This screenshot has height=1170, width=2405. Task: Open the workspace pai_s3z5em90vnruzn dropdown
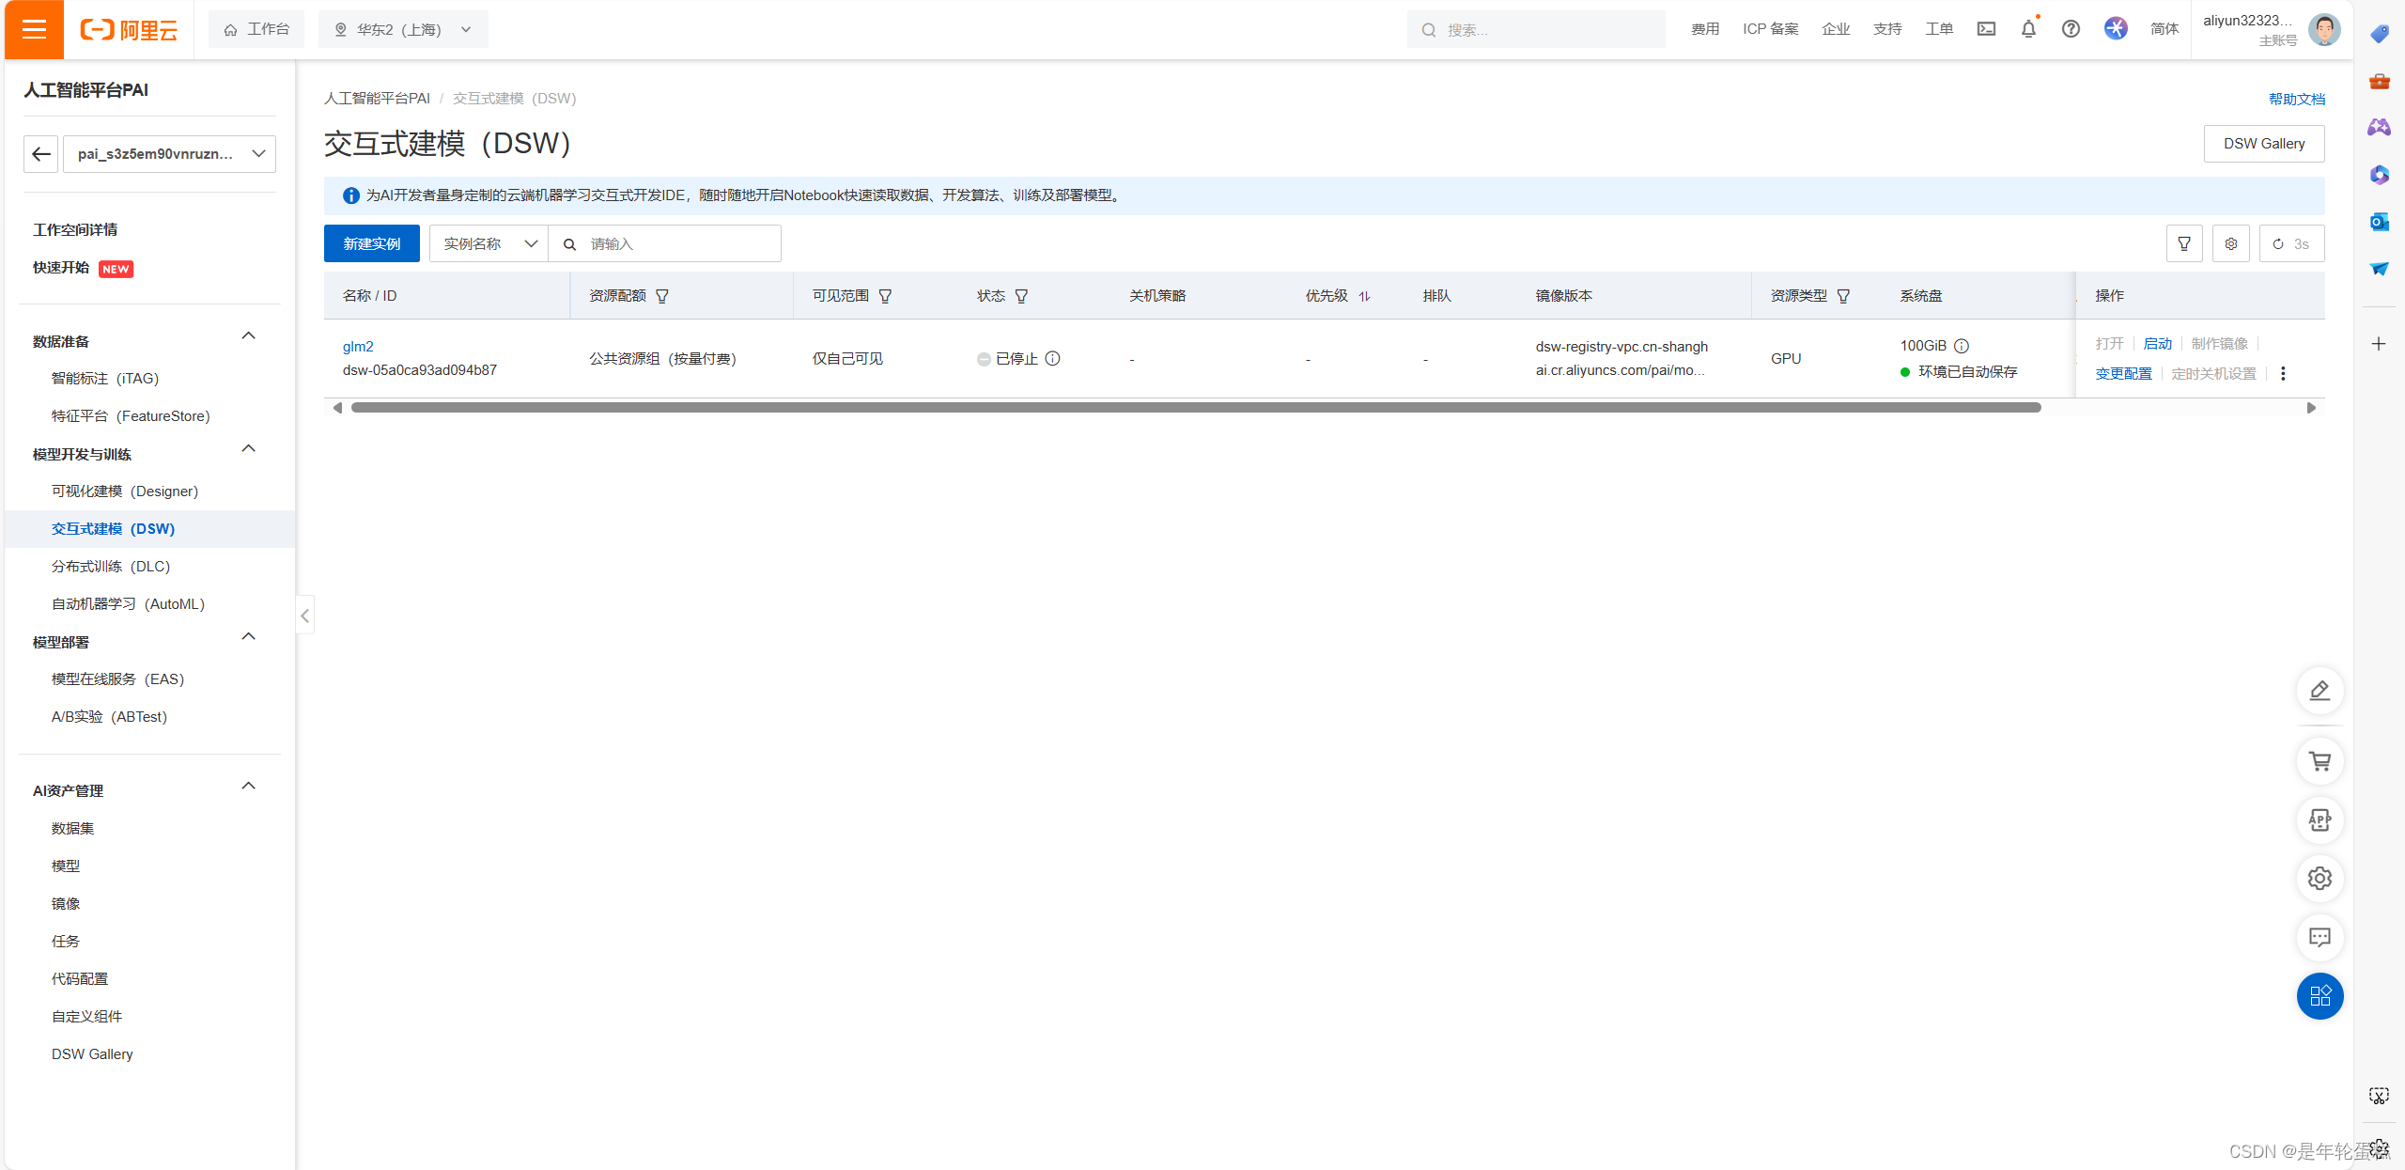[x=169, y=154]
